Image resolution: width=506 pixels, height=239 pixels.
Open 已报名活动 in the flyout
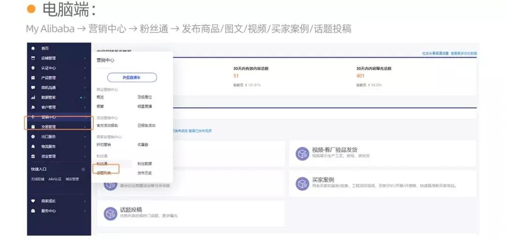147,126
